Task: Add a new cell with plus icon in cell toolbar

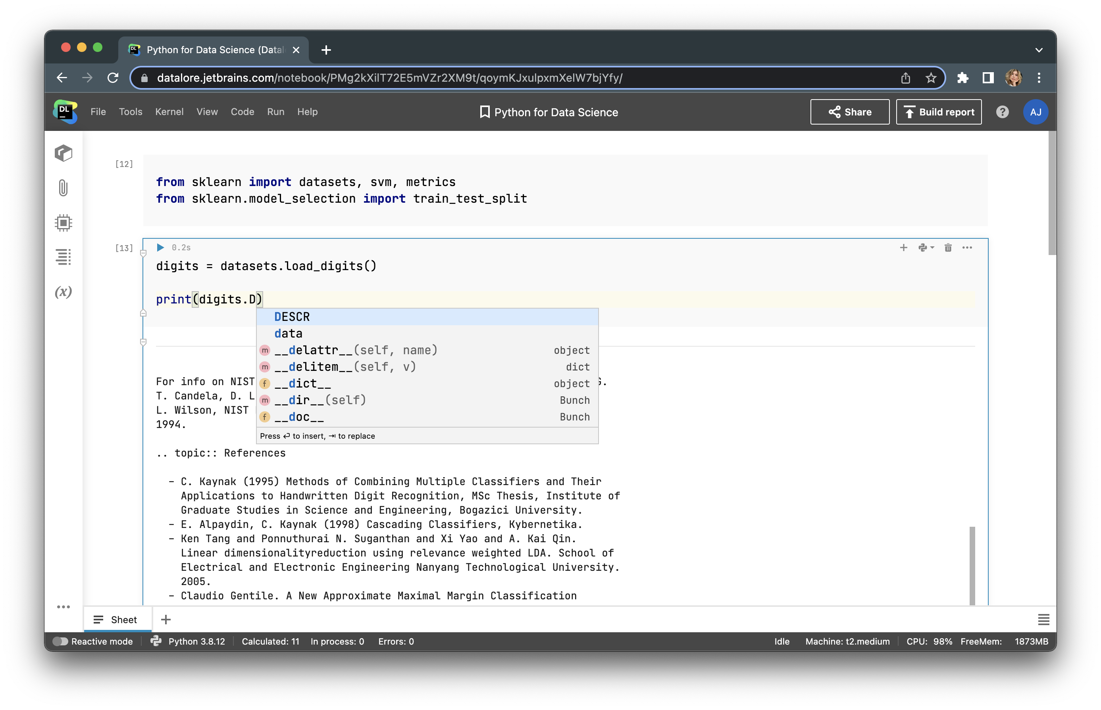Action: coord(904,248)
